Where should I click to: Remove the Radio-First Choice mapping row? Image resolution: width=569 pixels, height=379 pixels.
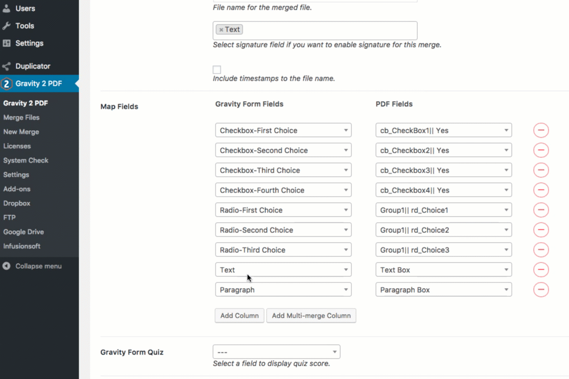541,210
